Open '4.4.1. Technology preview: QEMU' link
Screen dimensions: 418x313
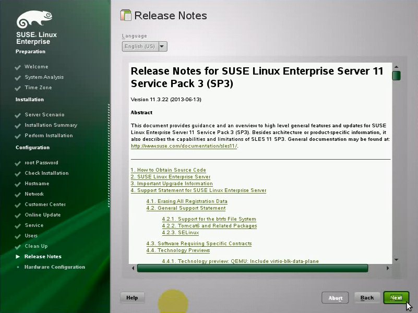click(x=241, y=261)
